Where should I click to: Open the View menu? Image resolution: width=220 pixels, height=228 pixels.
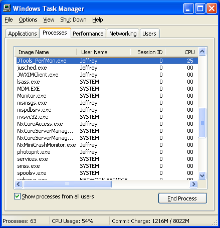(49, 20)
